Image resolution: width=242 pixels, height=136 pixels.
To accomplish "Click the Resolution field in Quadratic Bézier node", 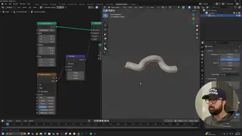I will [47, 30].
